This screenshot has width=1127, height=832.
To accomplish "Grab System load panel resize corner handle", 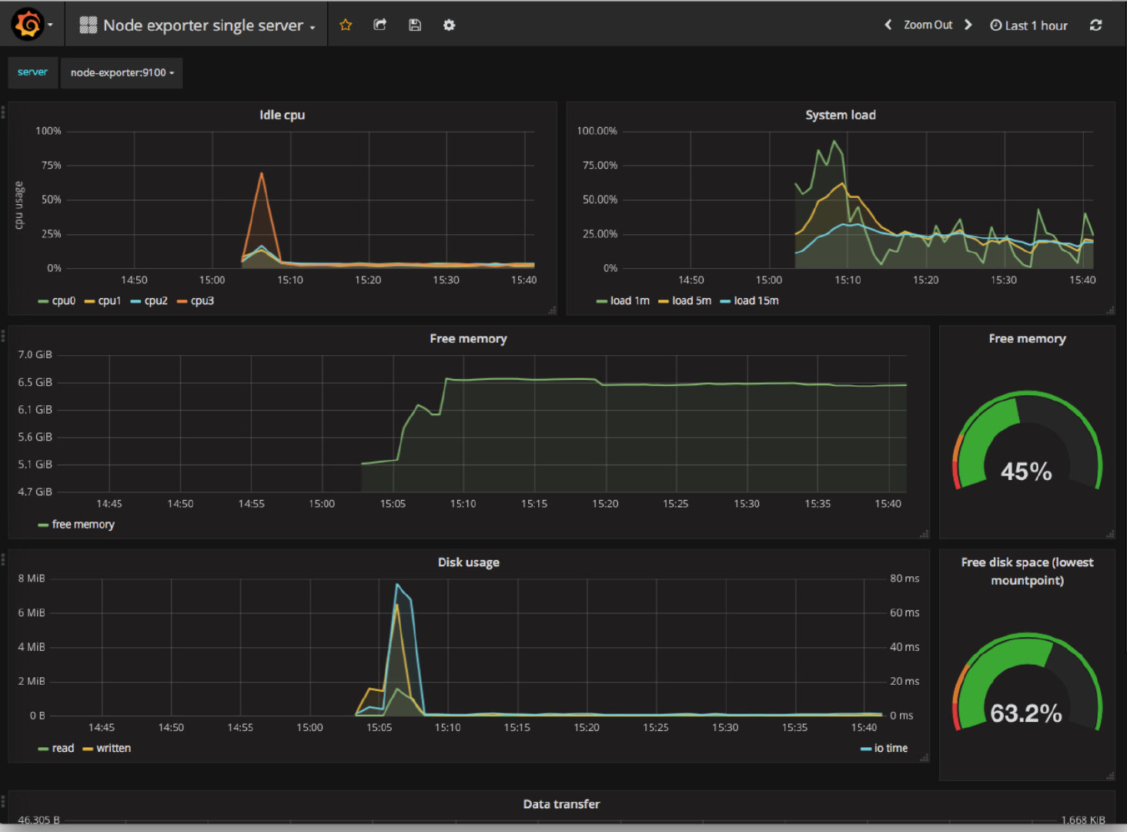I will coord(1110,310).
